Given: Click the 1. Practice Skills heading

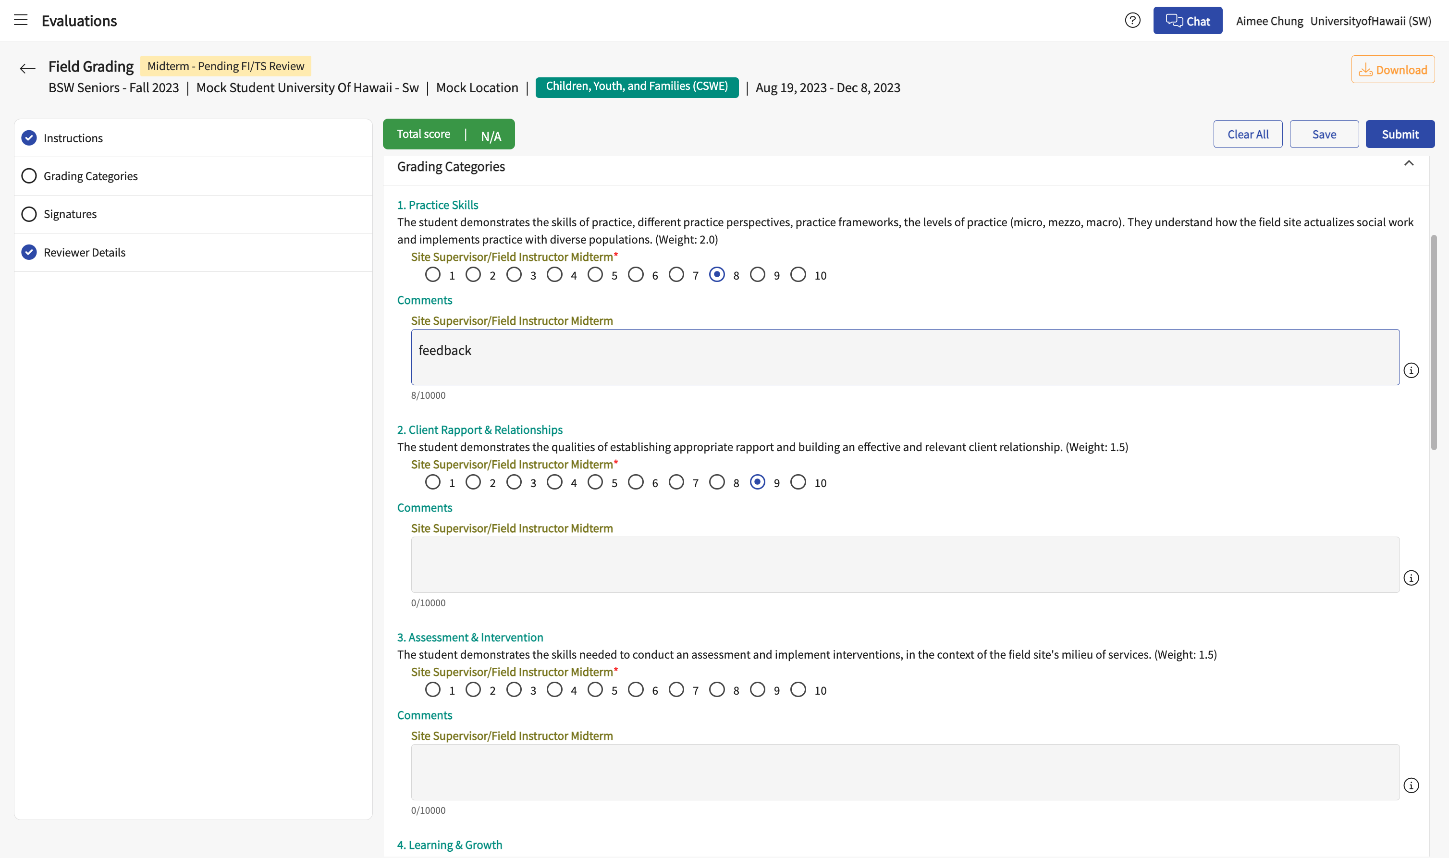Looking at the screenshot, I should [x=437, y=205].
